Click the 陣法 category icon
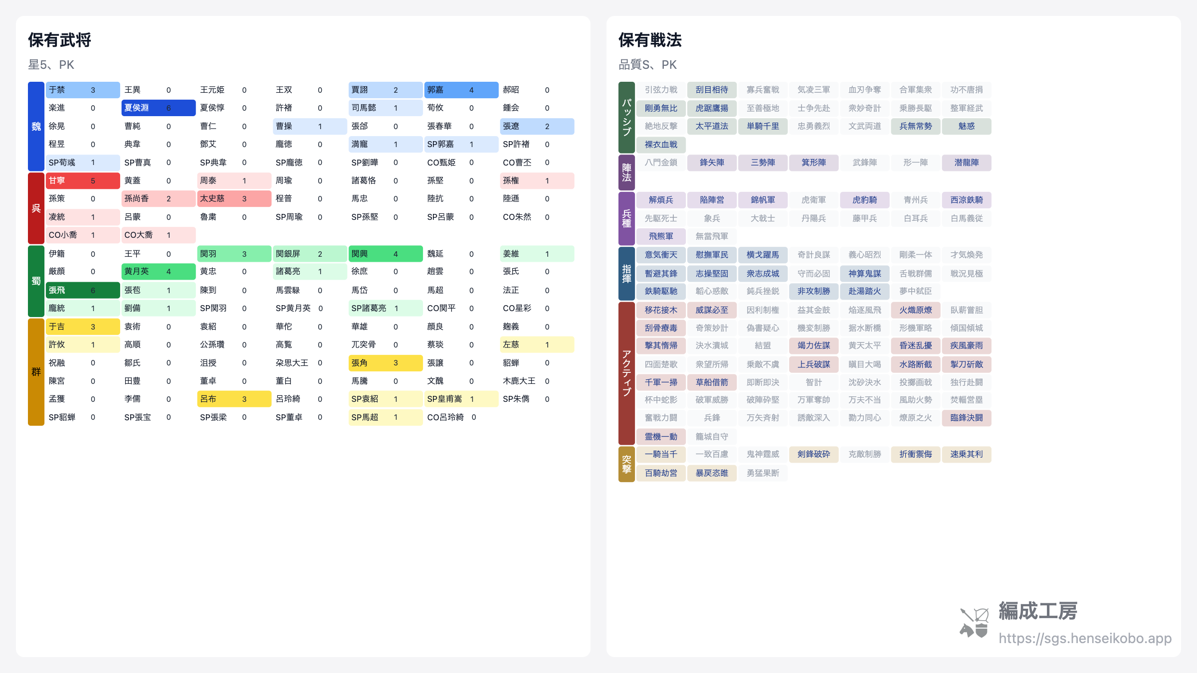The width and height of the screenshot is (1197, 673). (x=626, y=172)
